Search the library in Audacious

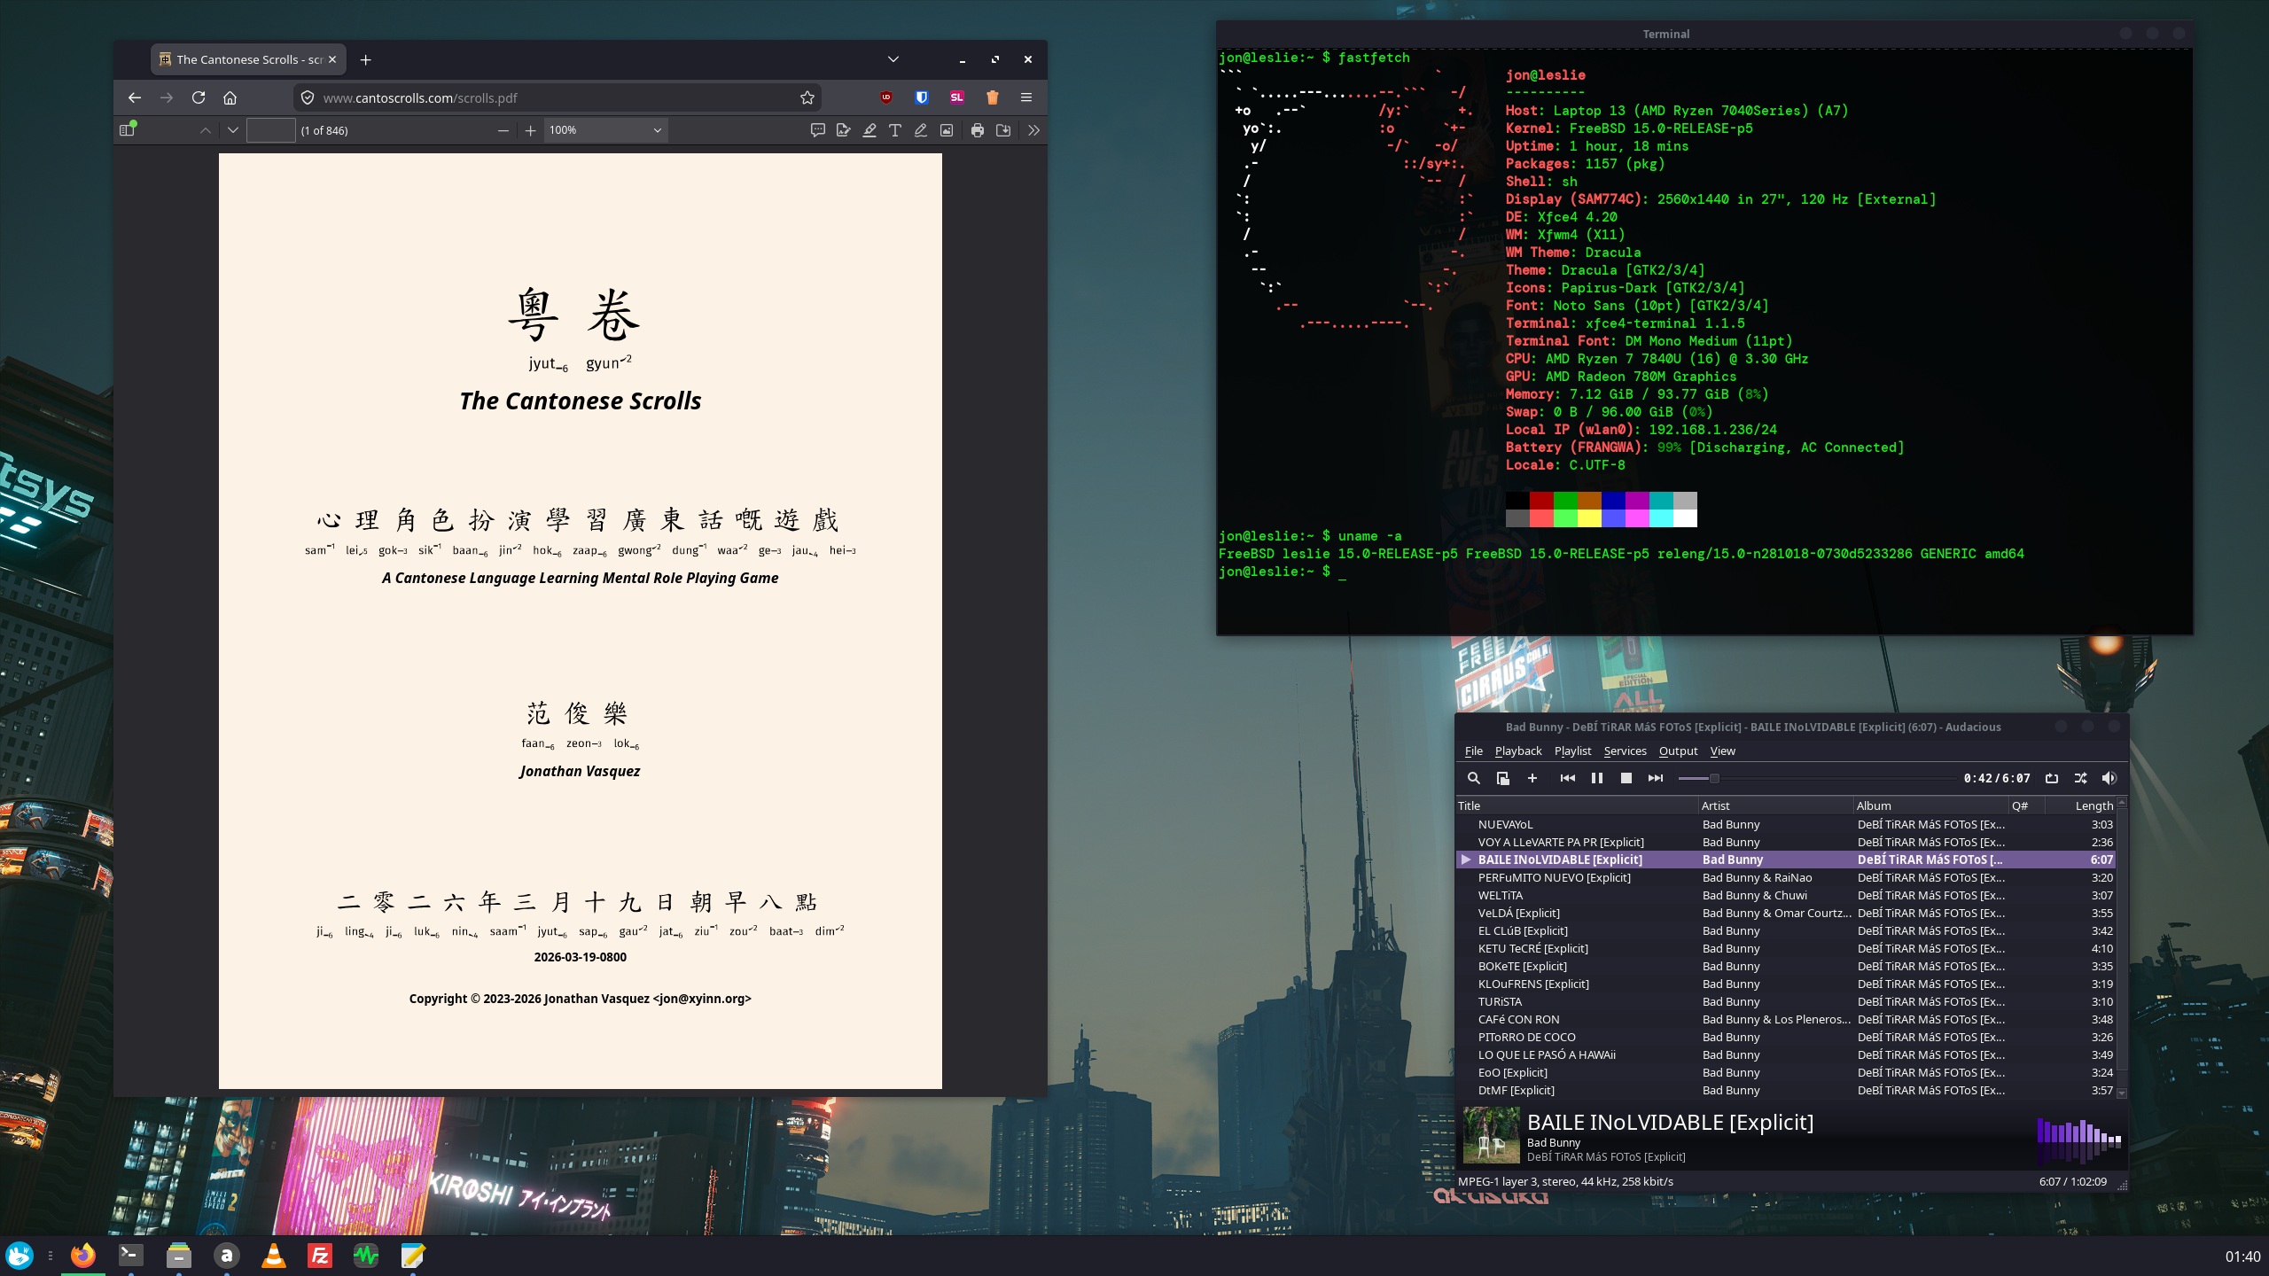(x=1473, y=778)
